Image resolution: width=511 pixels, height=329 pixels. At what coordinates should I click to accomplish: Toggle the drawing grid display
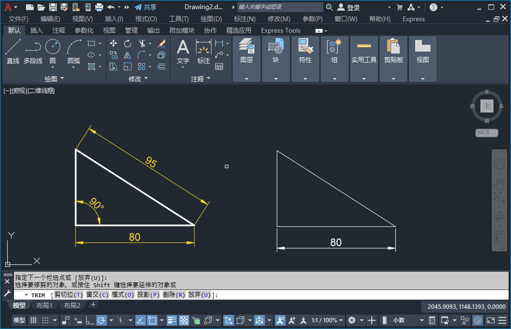tap(33, 320)
